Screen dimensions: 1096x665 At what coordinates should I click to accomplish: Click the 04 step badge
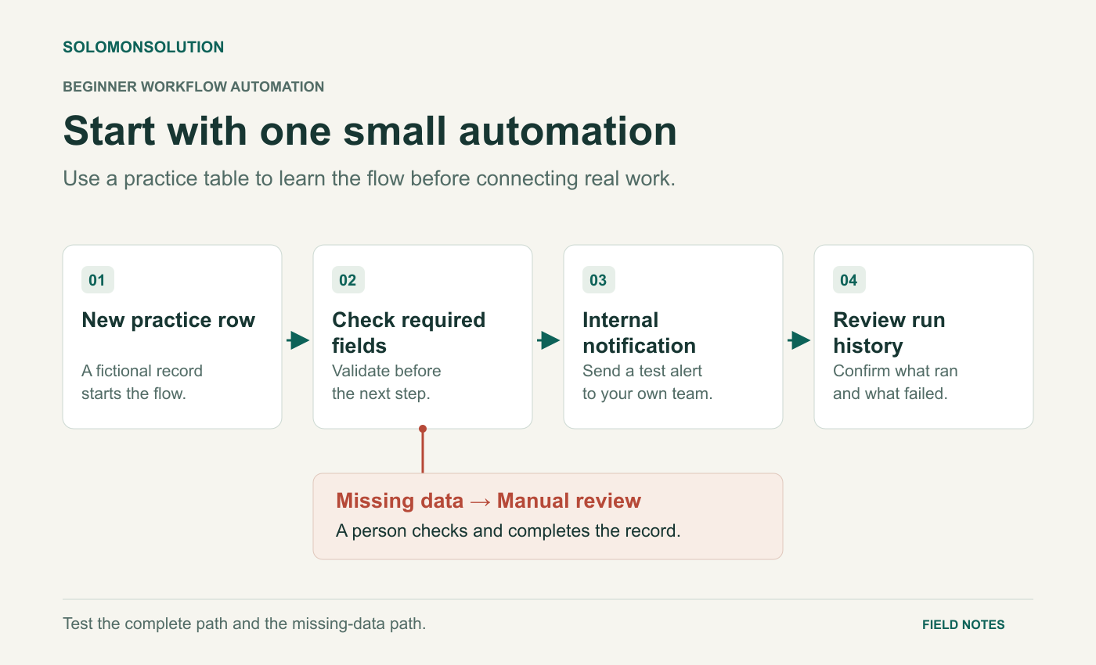coord(849,280)
